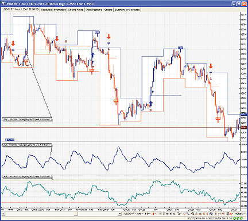Viewport: 248px width, 221px height.
Task: Open the Dealing Rates tab
Action: click(76, 10)
